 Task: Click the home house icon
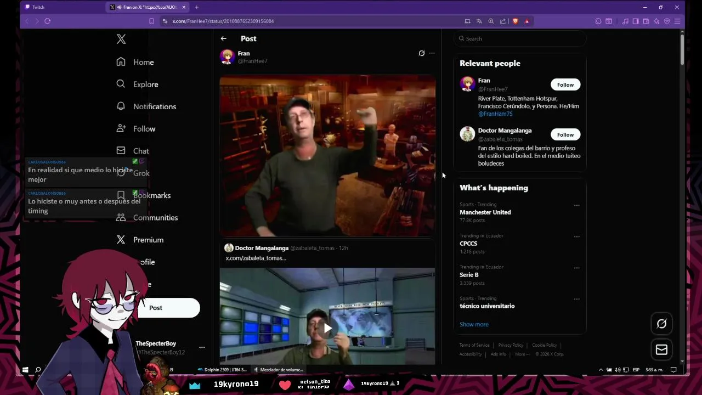click(121, 61)
